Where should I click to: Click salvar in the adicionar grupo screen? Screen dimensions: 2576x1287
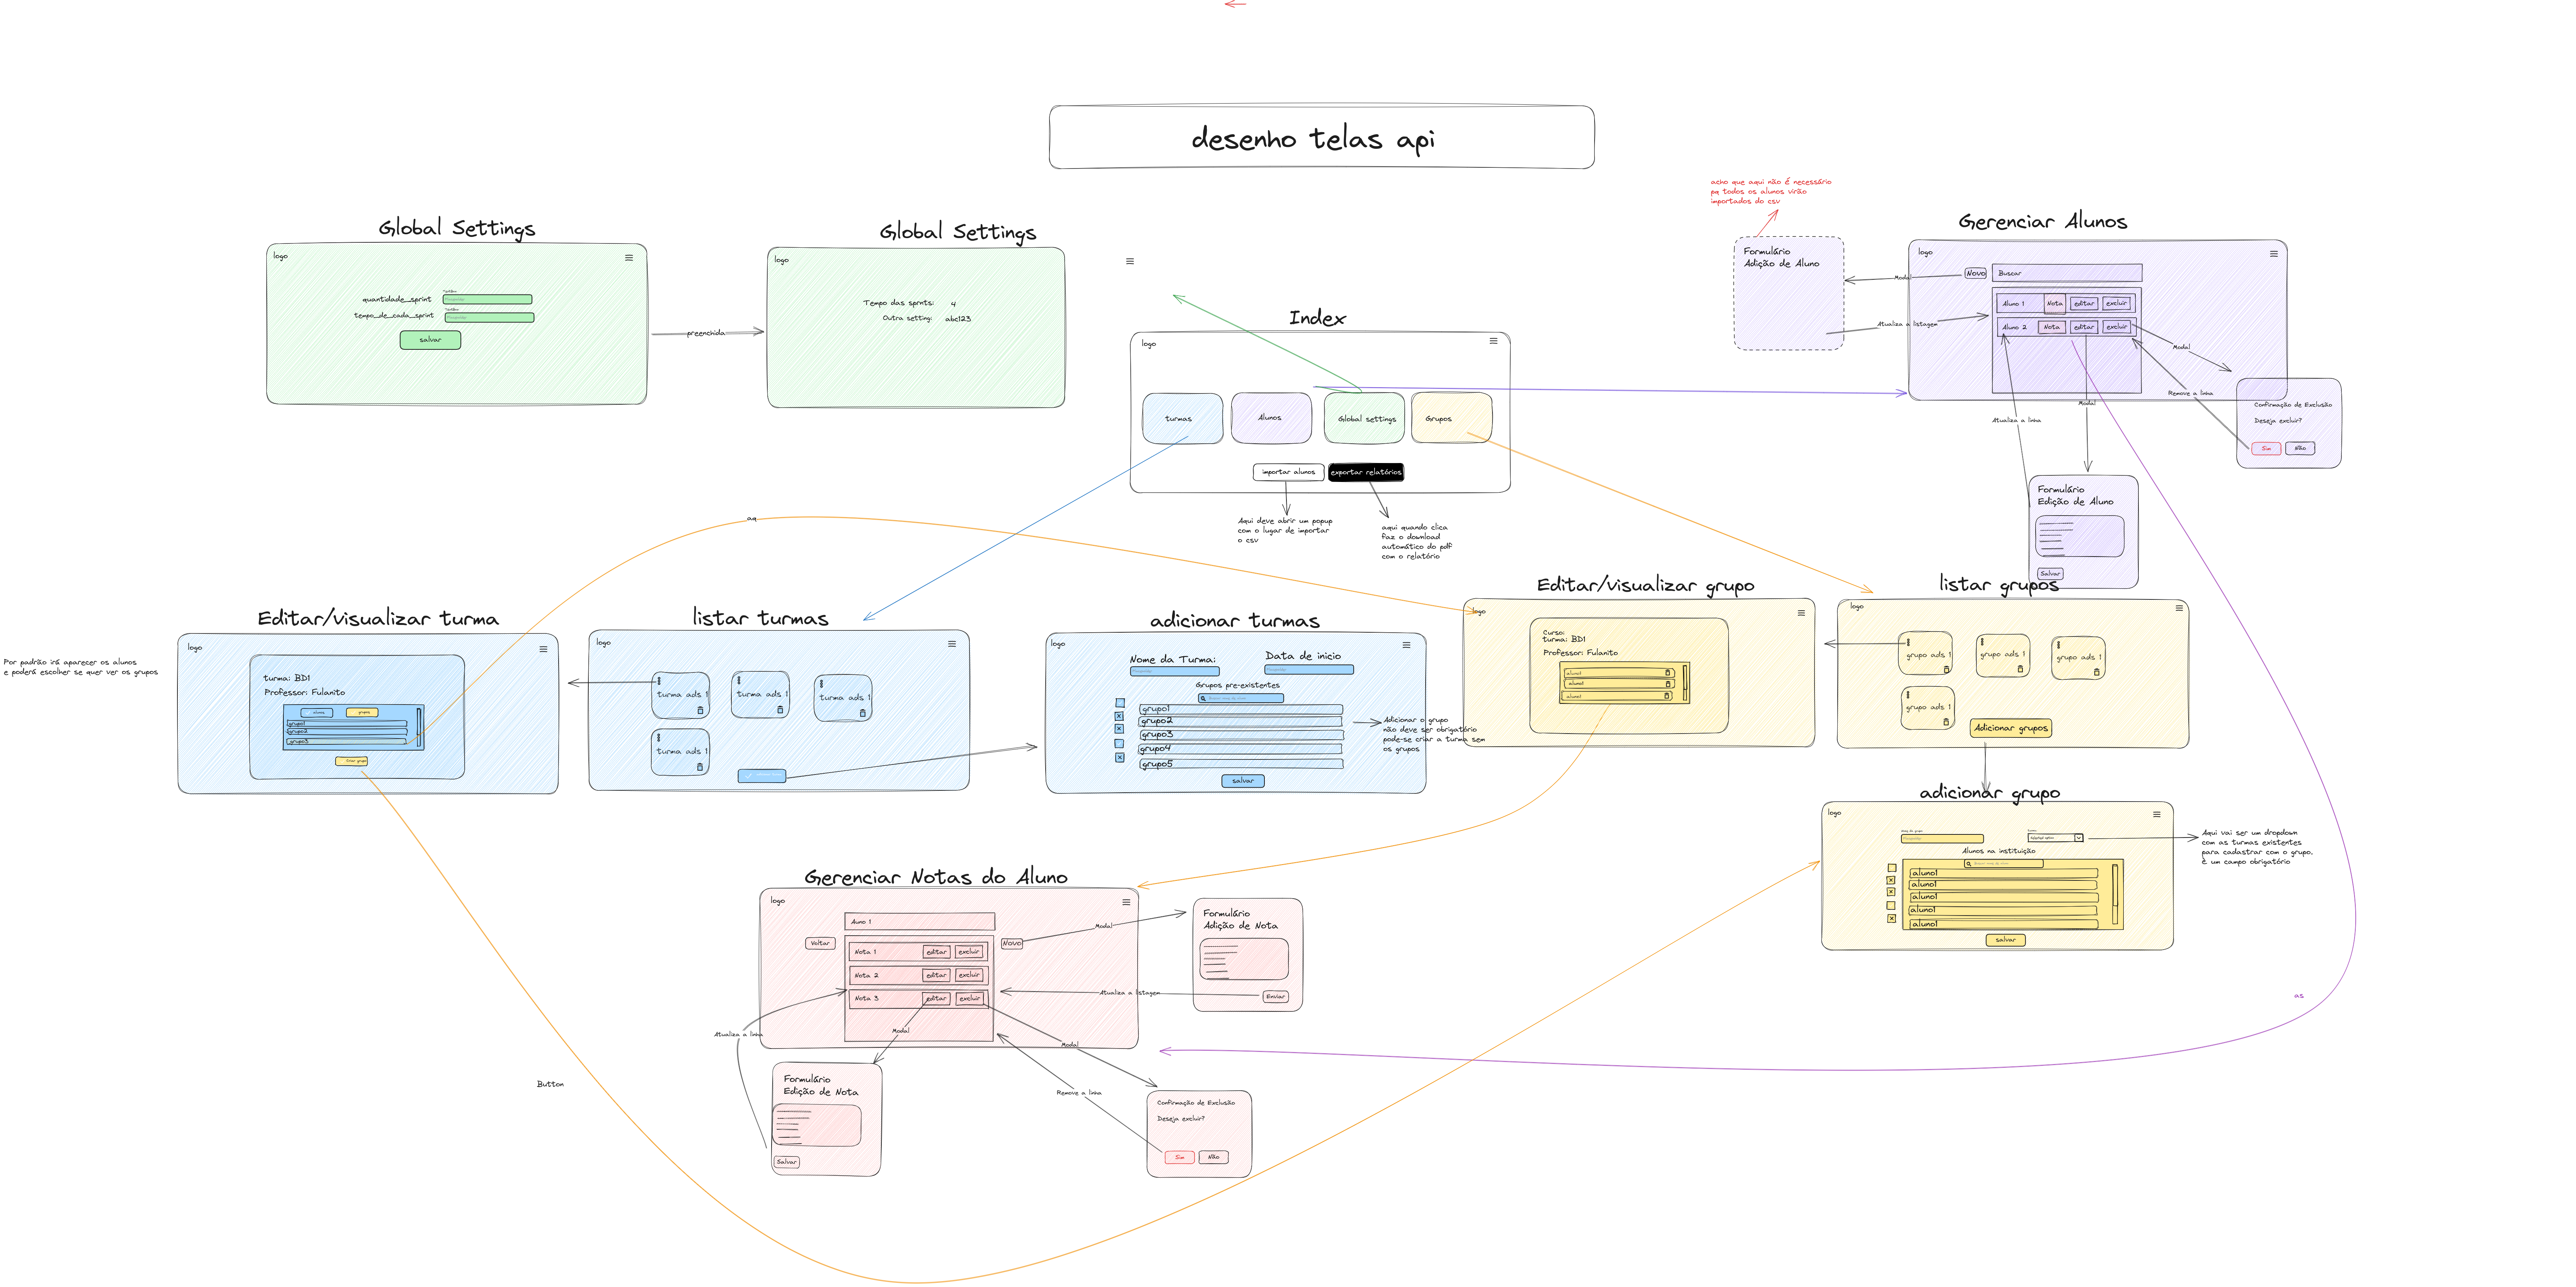2005,940
